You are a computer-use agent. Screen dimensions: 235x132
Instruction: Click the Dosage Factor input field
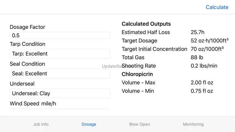tap(60, 35)
